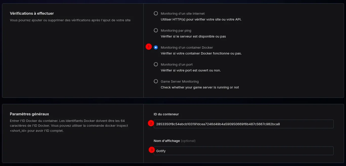Focus the "Nom d'affichage" field containing Gotify
The height and width of the screenshot is (166, 346).
[x=243, y=151]
